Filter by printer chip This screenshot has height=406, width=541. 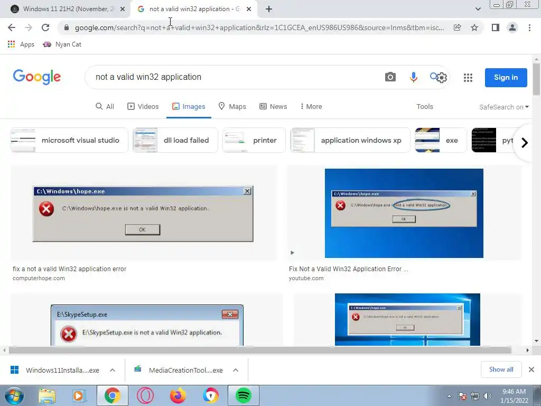(x=254, y=140)
